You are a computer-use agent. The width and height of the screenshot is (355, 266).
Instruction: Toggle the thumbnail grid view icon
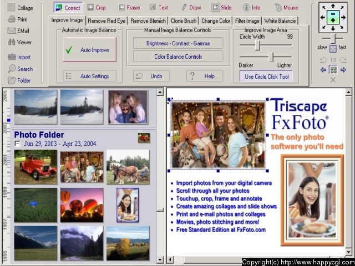point(333,70)
